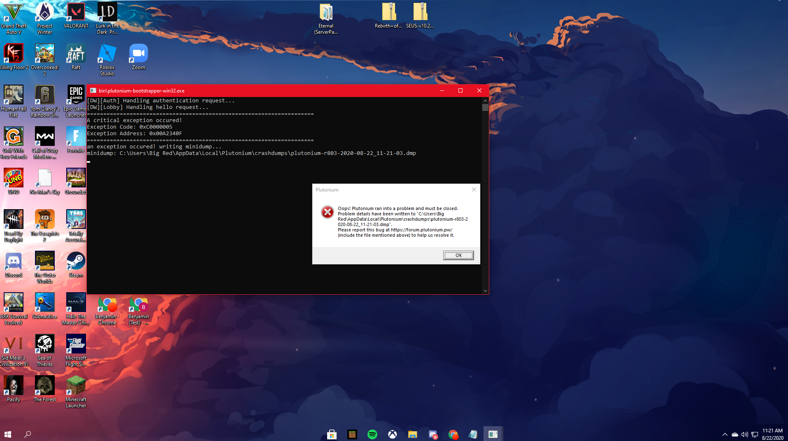This screenshot has height=441, width=788.
Task: Open Discord with notification badge in taskbar
Action: [433, 434]
